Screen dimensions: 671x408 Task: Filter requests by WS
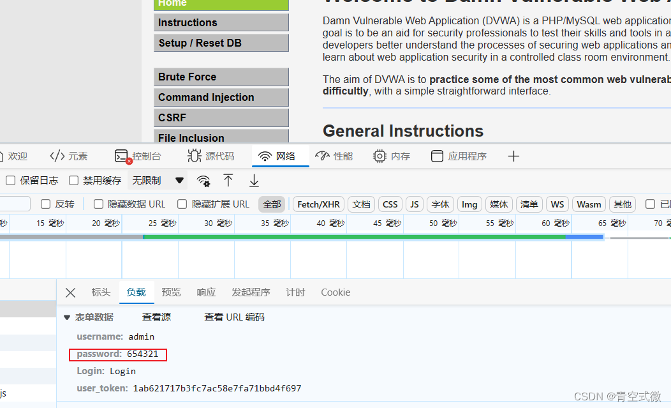557,204
